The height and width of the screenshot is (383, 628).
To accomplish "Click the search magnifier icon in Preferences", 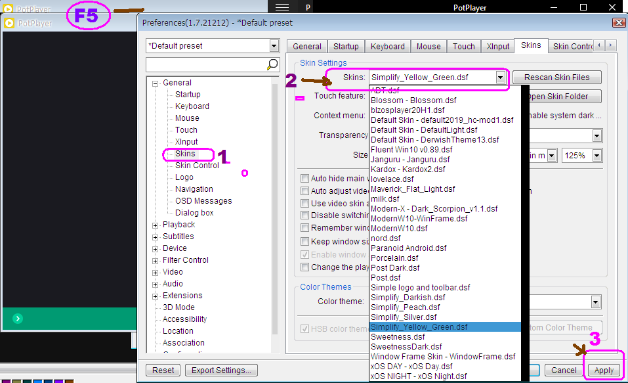I will (x=272, y=64).
